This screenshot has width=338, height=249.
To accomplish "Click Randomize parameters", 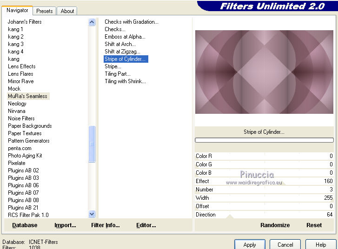I will (275, 225).
